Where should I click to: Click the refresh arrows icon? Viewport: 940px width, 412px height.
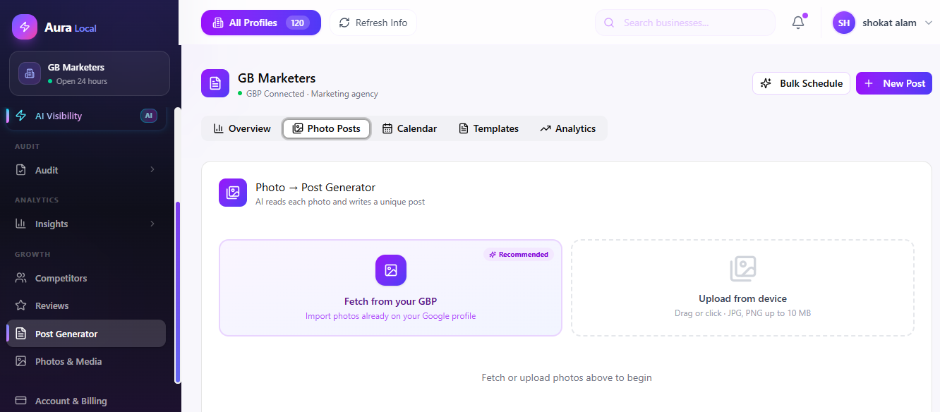pyautogui.click(x=344, y=23)
